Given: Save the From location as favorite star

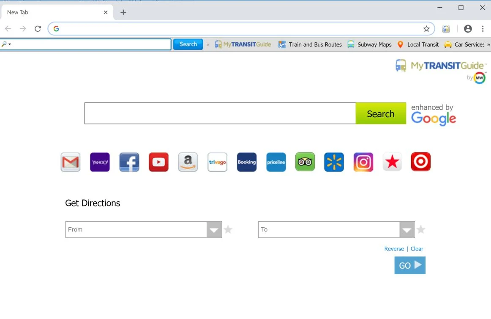Looking at the screenshot, I should pos(228,230).
